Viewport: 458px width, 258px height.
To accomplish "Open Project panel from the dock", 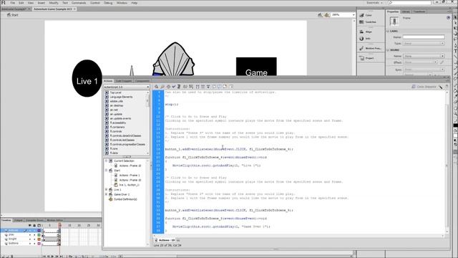I will pyautogui.click(x=366, y=58).
